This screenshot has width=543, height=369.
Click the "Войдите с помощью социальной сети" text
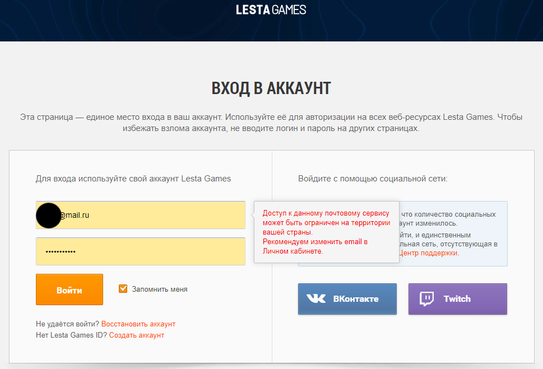point(373,179)
